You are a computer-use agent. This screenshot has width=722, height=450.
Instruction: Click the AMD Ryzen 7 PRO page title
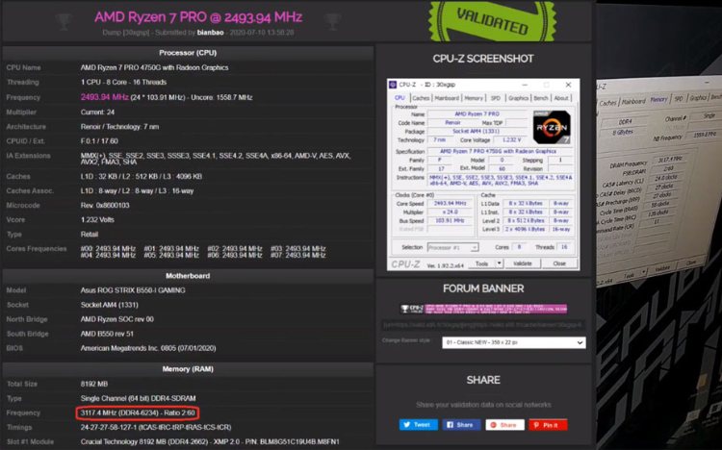pos(198,17)
